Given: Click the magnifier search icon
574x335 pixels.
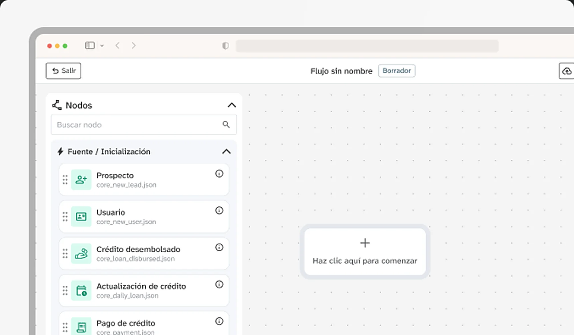Looking at the screenshot, I should point(226,124).
